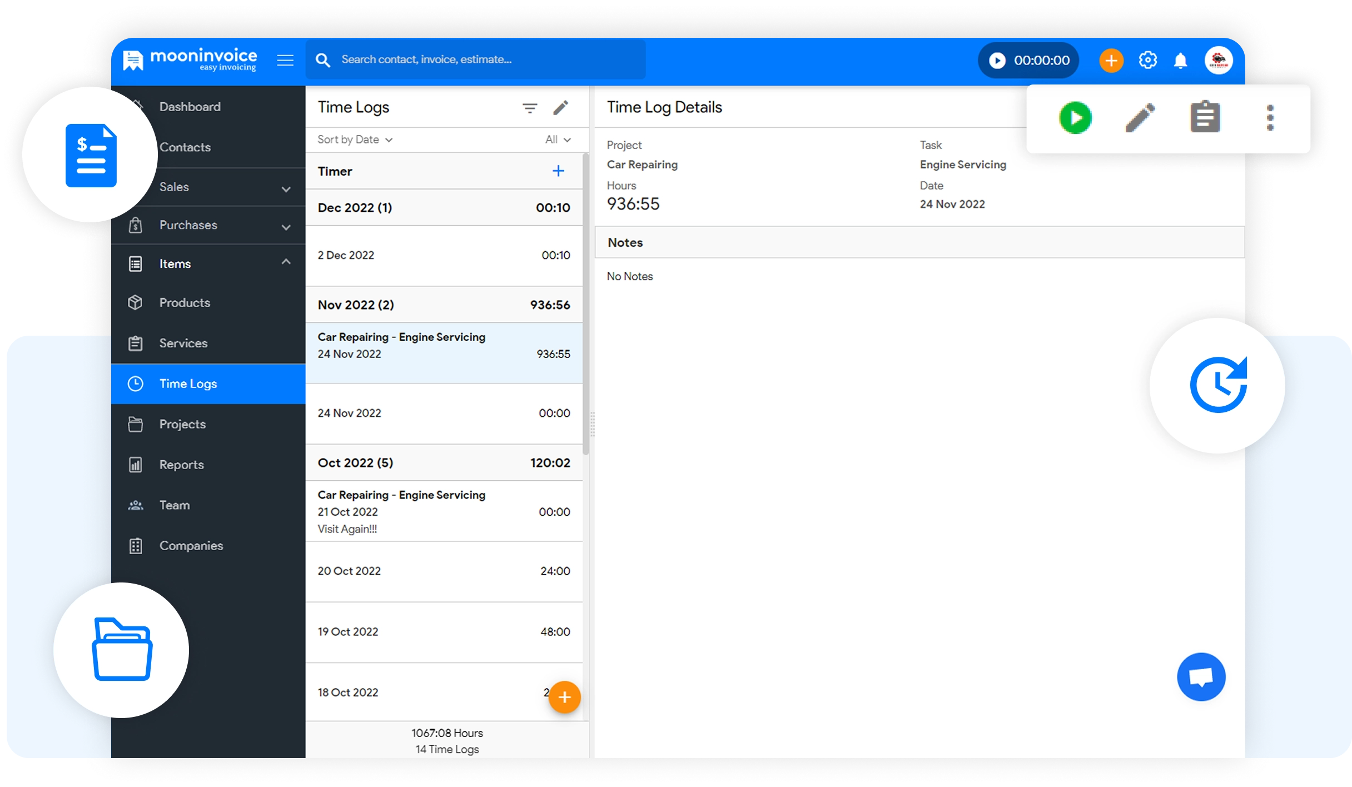
Task: Click the edit pencil beside Time Logs title
Action: click(560, 108)
